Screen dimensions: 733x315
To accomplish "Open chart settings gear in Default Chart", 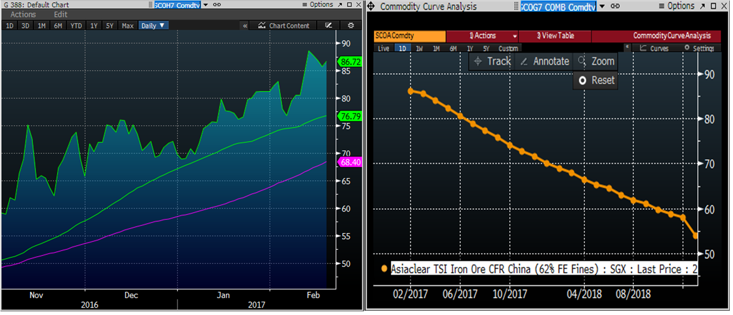I will [x=351, y=26].
